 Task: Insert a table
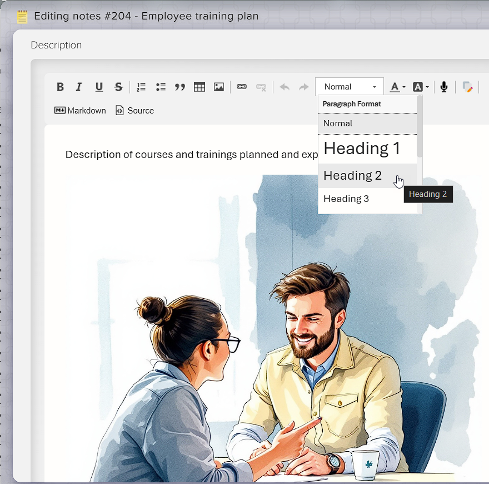click(x=199, y=87)
